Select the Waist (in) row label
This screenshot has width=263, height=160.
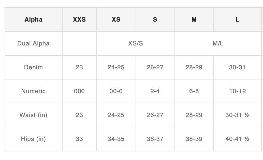pyautogui.click(x=34, y=115)
